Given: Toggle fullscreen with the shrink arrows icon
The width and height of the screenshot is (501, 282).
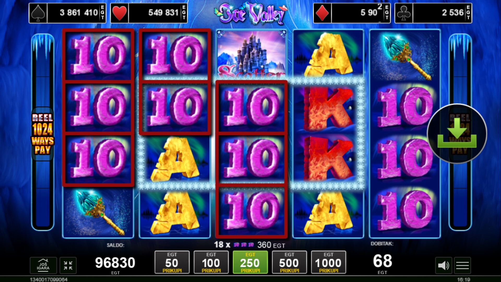Looking at the screenshot, I should click(x=68, y=266).
